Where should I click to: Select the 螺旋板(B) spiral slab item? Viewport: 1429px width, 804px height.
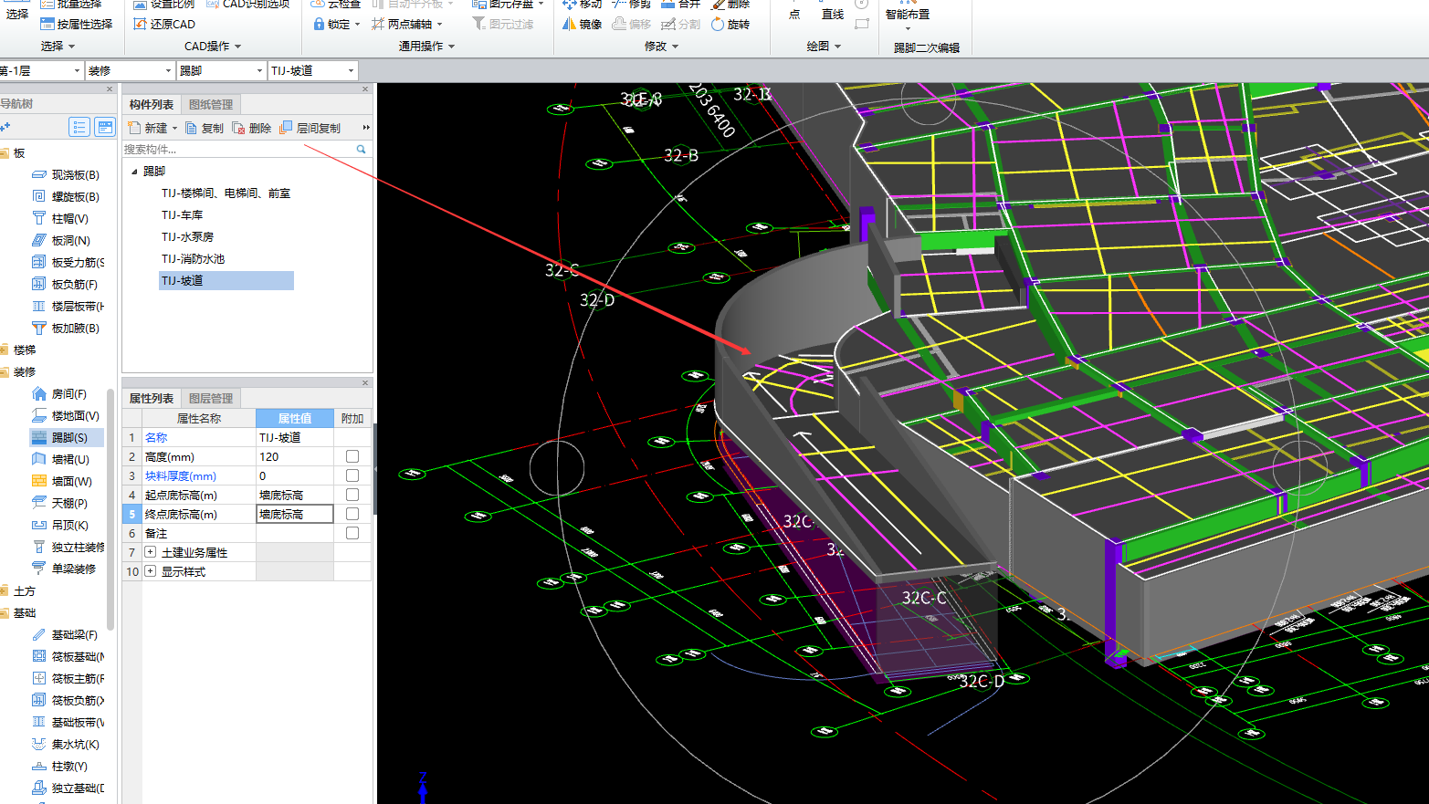[x=66, y=196]
